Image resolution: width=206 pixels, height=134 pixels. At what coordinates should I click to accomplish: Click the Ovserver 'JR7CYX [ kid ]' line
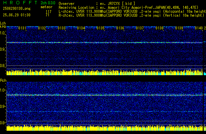(x=97, y=4)
